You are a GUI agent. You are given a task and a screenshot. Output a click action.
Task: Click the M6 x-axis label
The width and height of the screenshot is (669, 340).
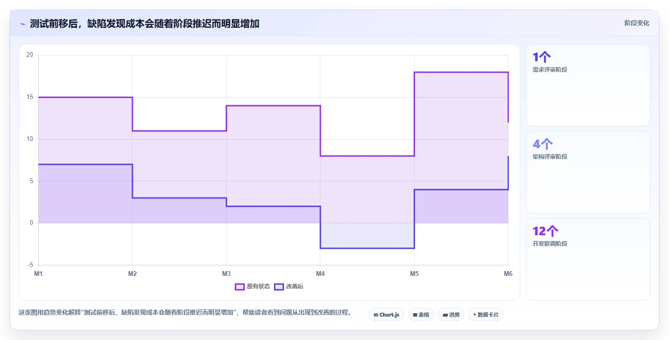(508, 274)
